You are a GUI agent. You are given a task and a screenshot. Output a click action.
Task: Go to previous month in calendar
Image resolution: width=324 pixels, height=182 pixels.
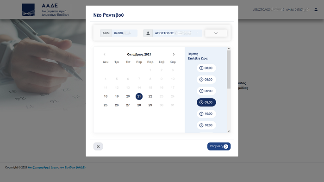104,54
